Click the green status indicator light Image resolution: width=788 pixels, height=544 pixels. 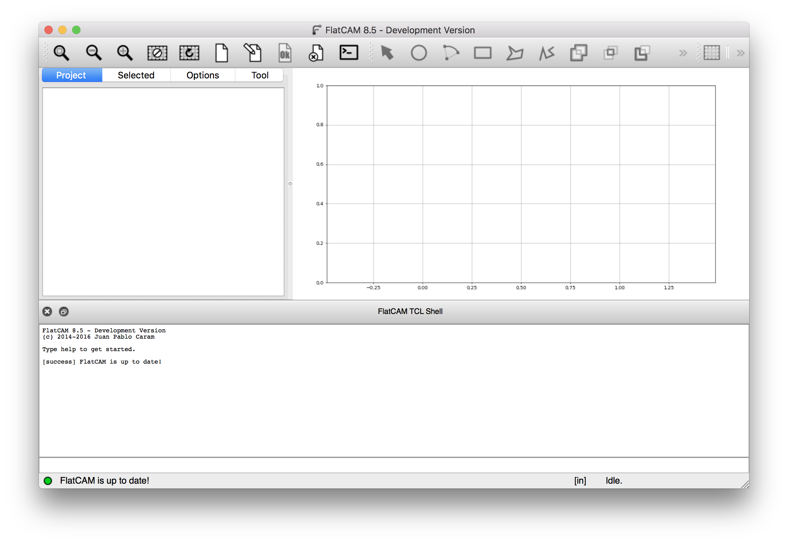coord(48,481)
